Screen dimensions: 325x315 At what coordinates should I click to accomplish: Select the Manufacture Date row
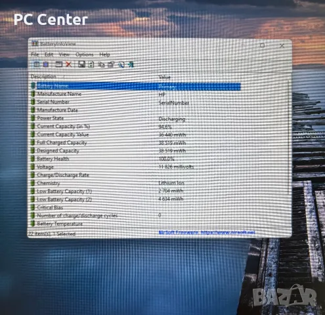coord(136,110)
